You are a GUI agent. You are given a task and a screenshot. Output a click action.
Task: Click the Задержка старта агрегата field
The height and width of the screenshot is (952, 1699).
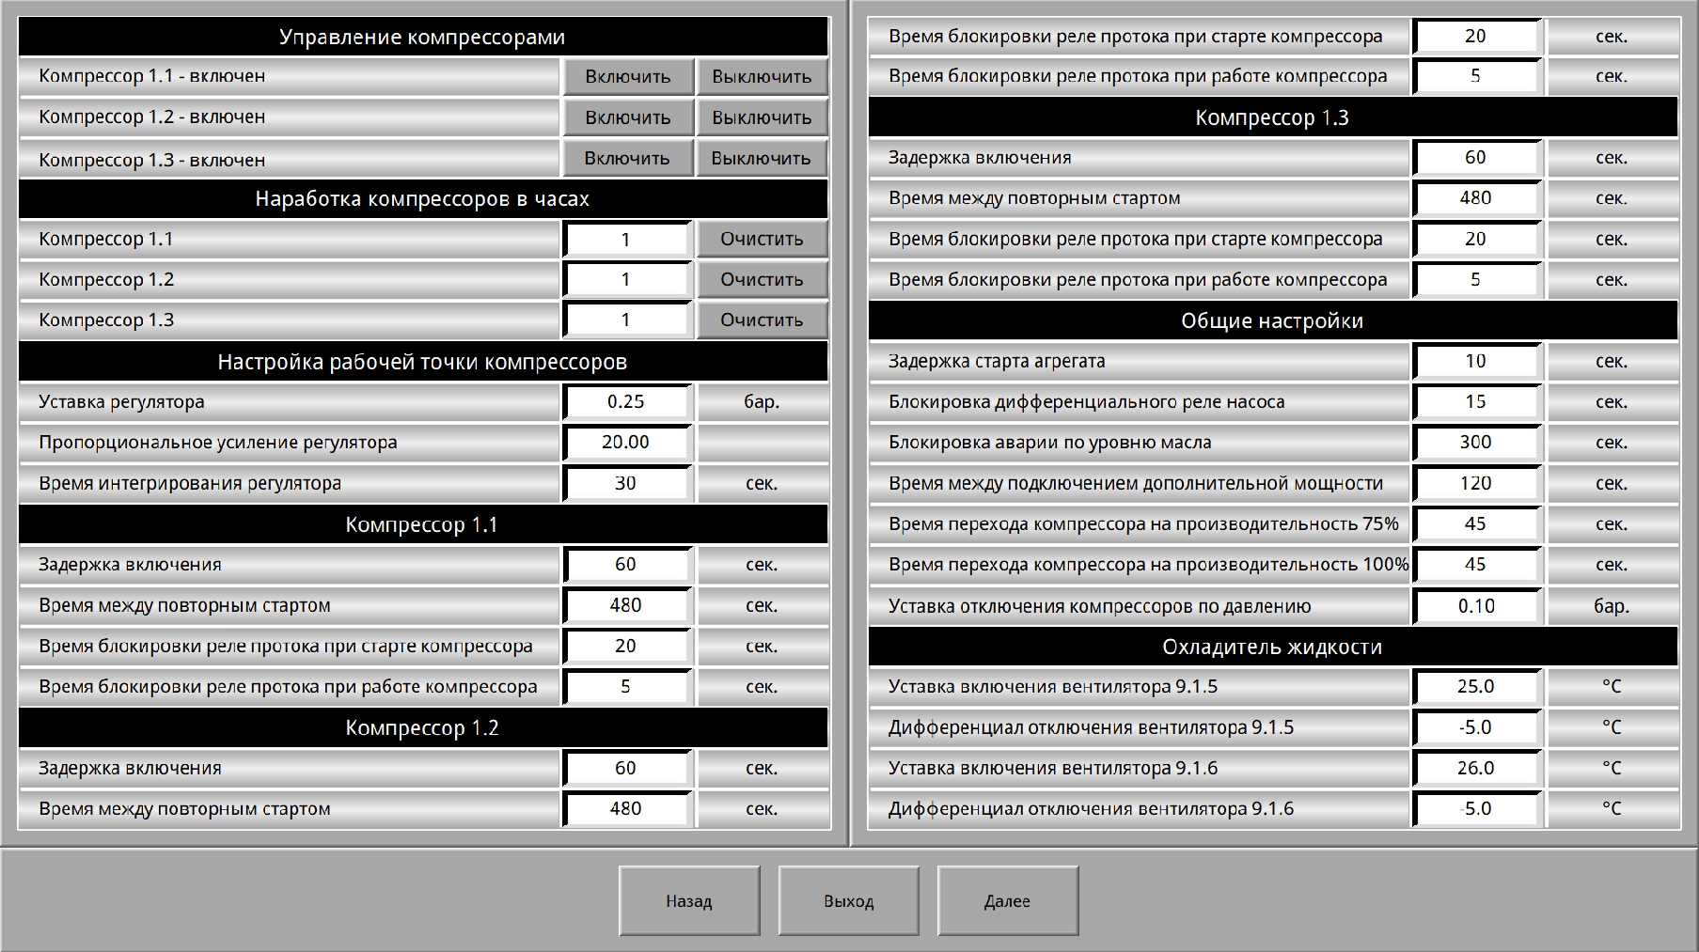click(1475, 362)
